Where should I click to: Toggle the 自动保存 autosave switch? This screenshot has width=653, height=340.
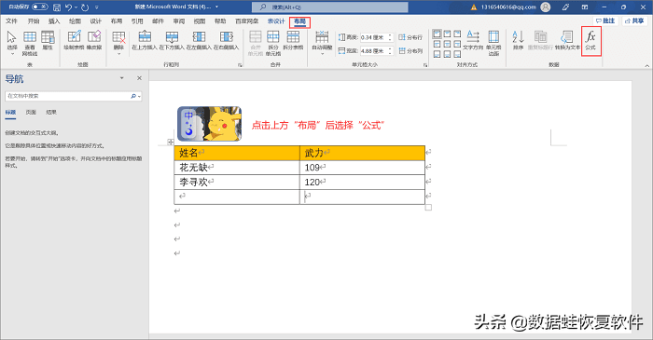tap(39, 7)
